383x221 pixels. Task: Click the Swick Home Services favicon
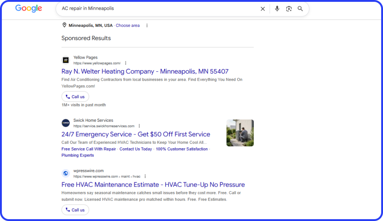[x=66, y=123]
